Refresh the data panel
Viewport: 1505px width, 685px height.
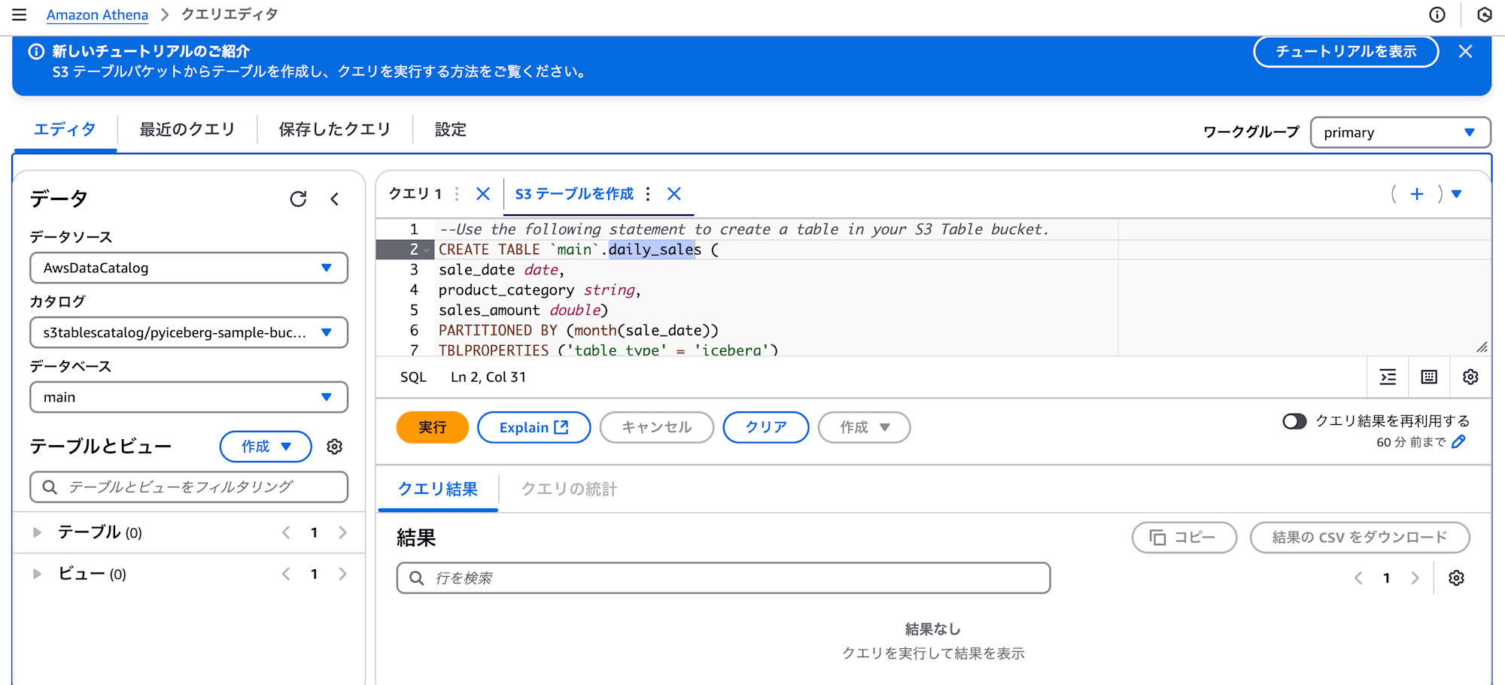(x=298, y=199)
